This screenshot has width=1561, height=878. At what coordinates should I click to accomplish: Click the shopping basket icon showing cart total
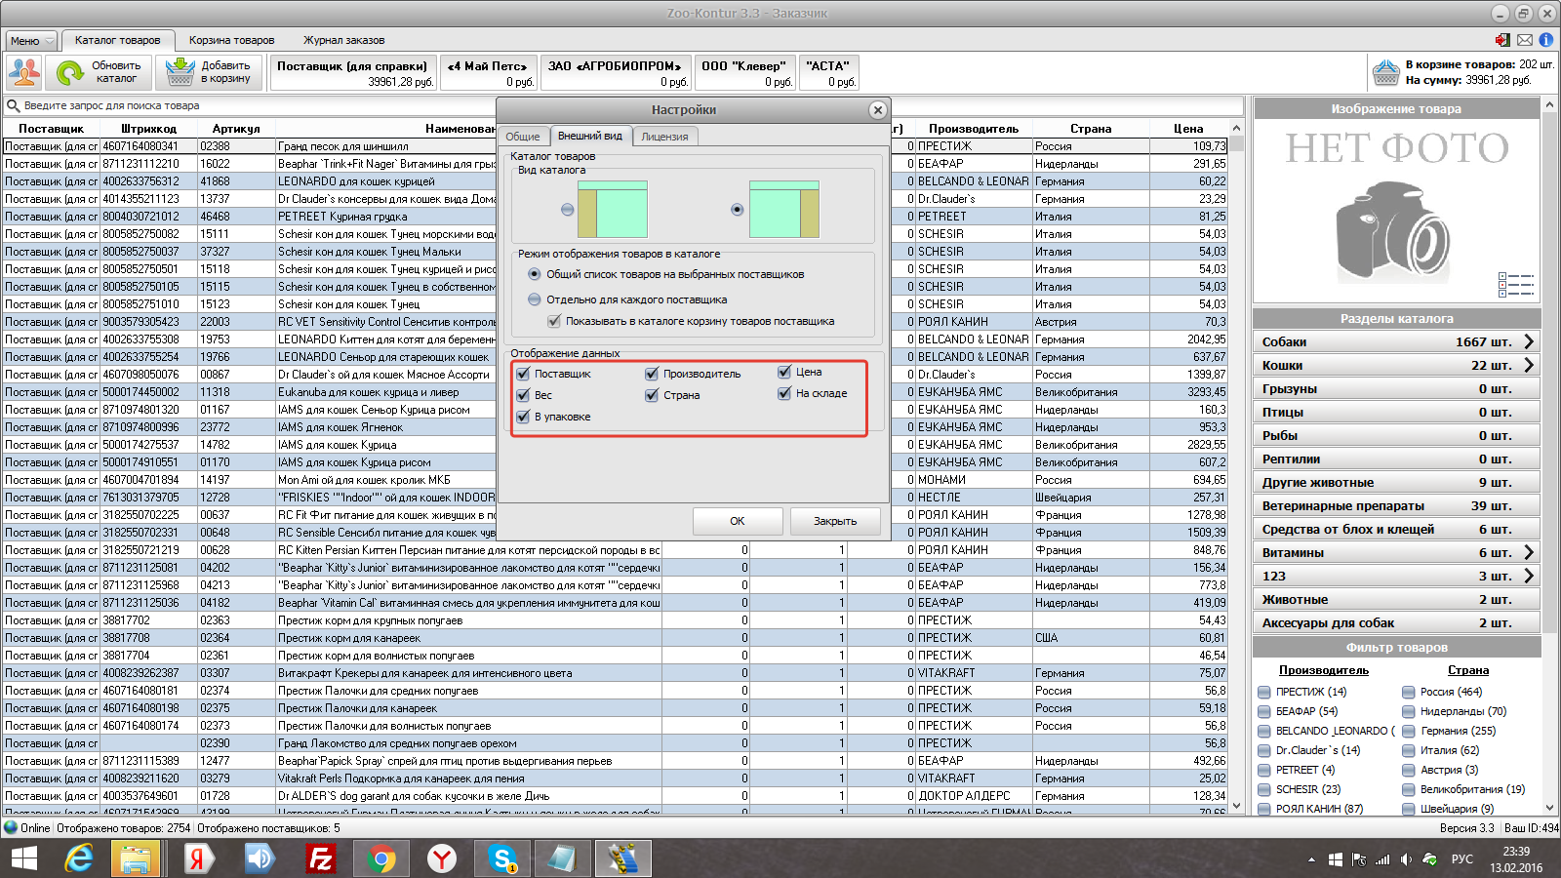tap(1385, 72)
